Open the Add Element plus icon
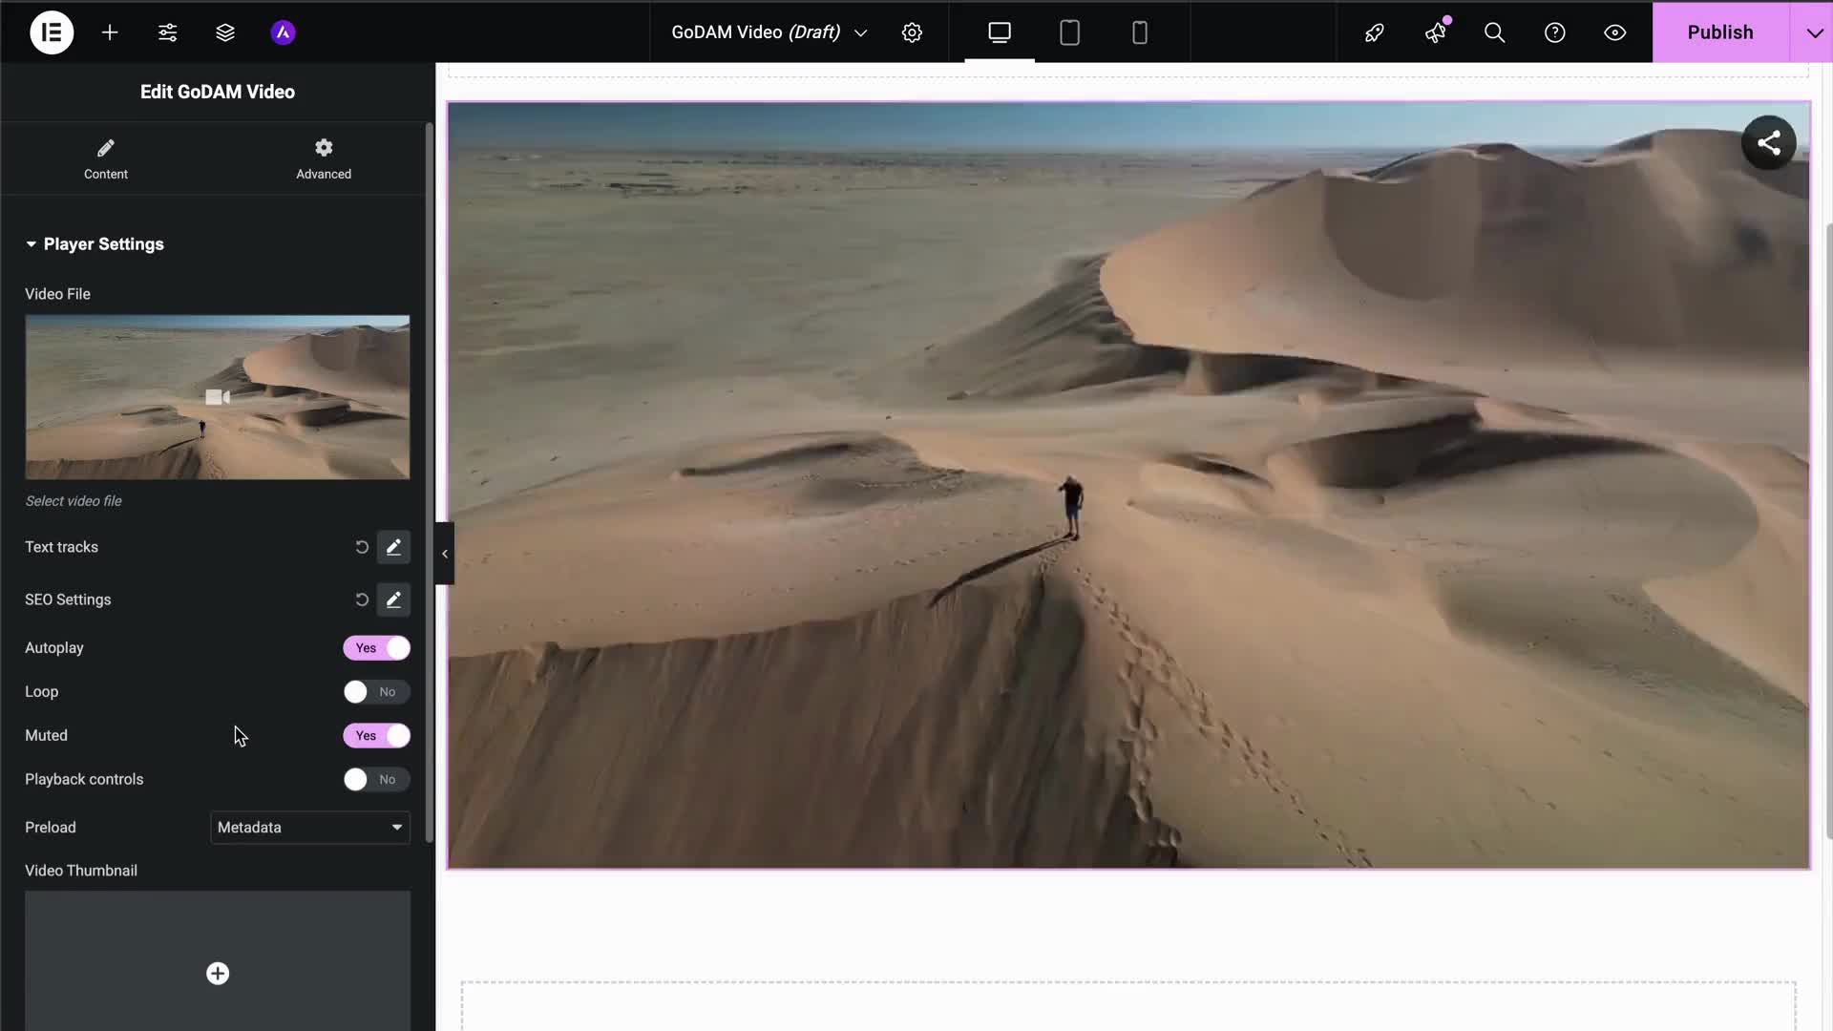1833x1031 pixels. pos(110,32)
